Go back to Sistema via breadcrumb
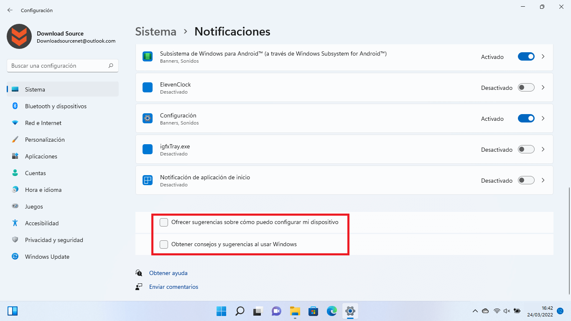 pyautogui.click(x=155, y=31)
